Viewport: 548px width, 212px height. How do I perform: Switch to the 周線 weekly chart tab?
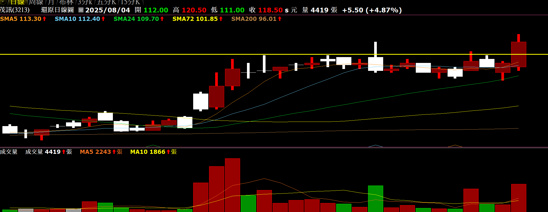[36, 2]
